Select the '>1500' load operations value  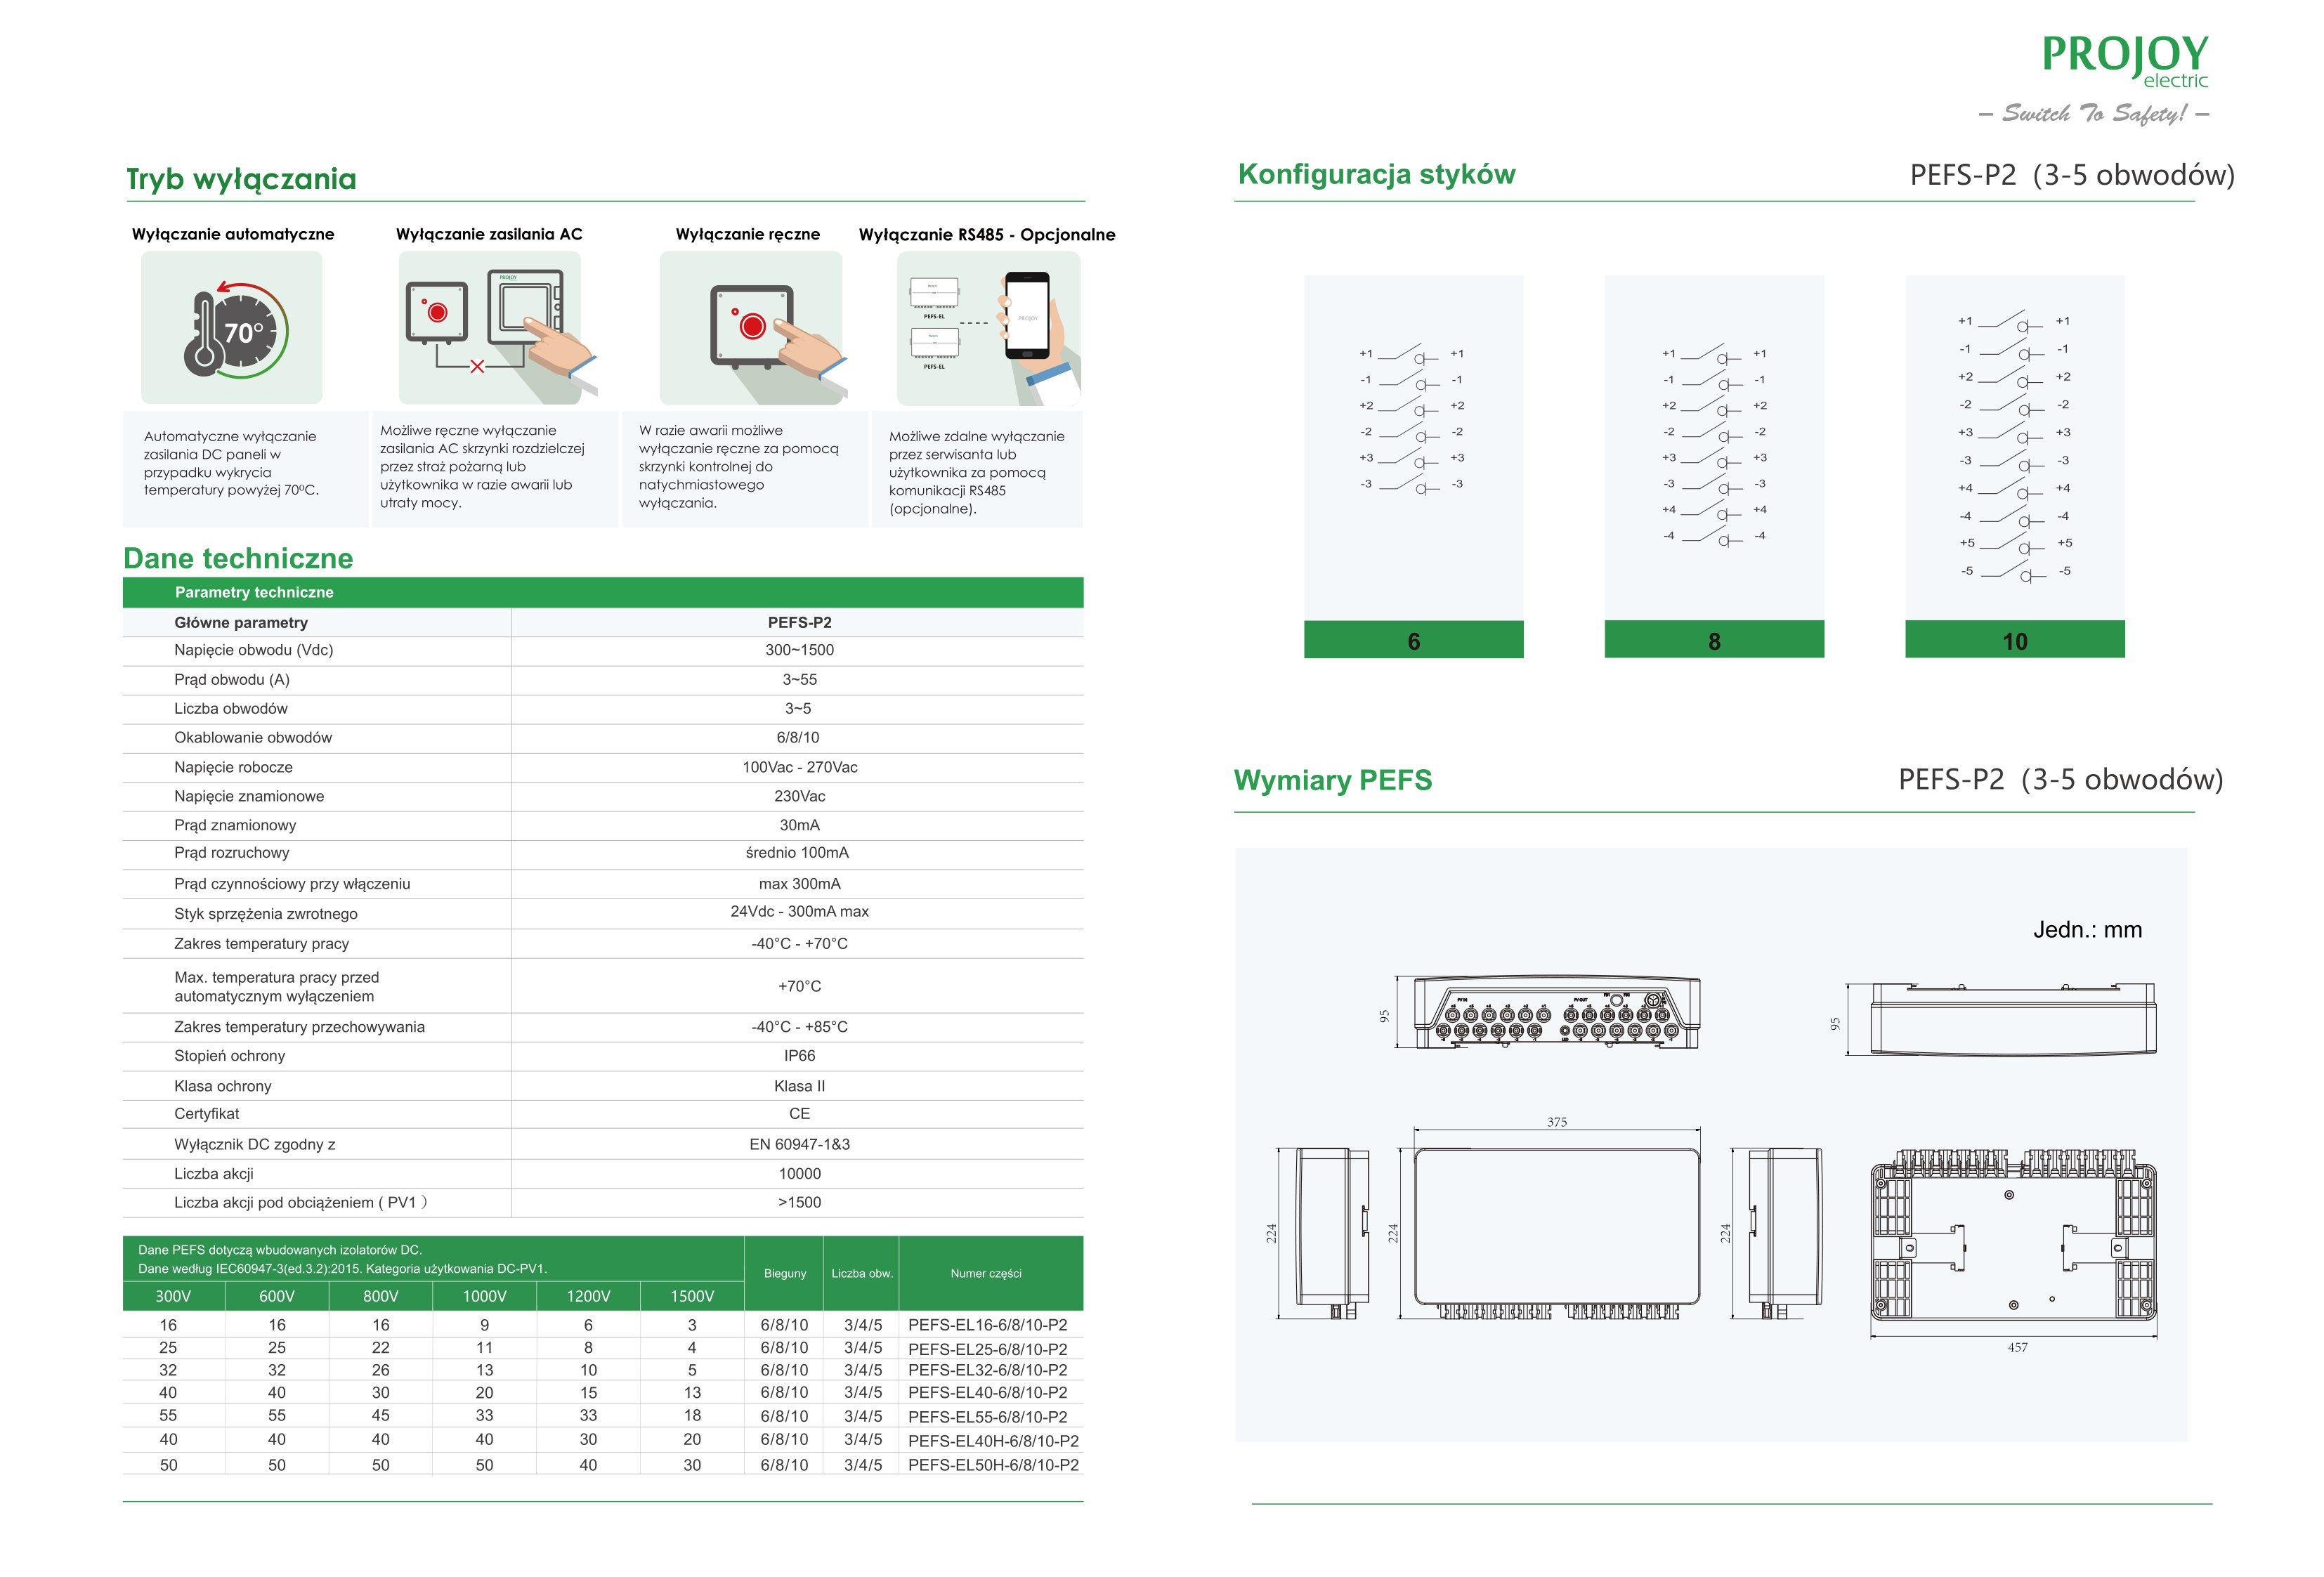(x=799, y=1203)
